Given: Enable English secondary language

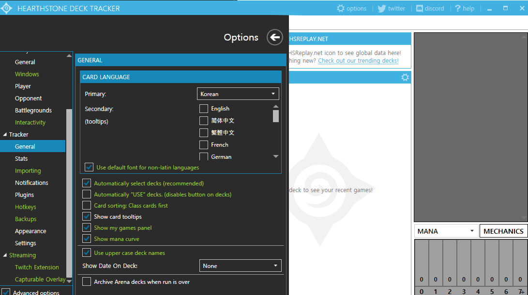Looking at the screenshot, I should click(203, 109).
